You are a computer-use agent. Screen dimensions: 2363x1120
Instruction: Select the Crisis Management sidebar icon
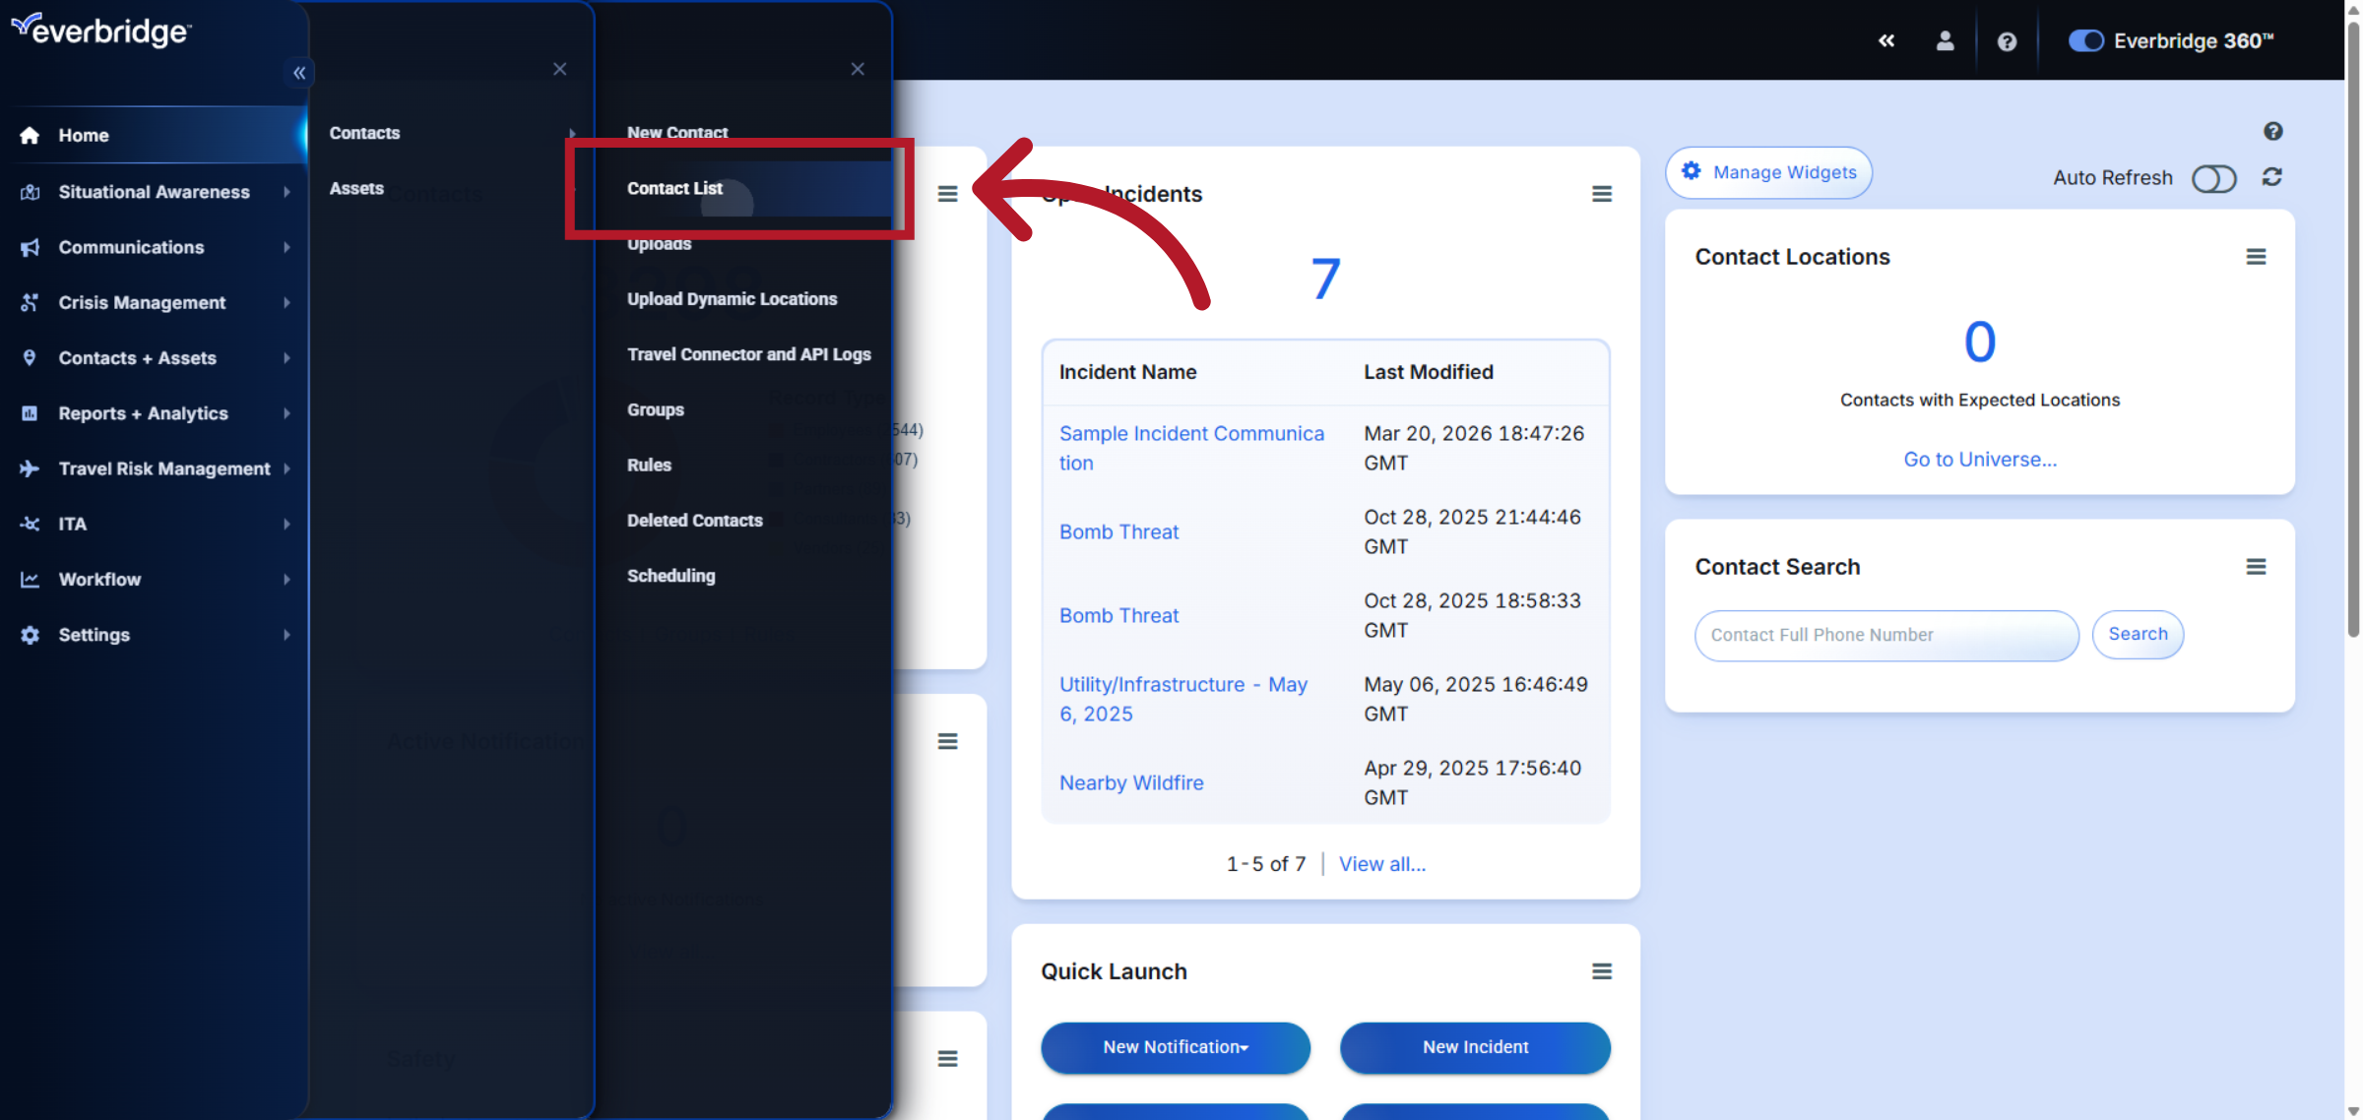29,302
